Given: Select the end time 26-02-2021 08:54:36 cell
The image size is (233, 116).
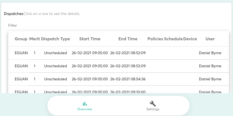Looking at the screenshot, I should pos(128,79).
